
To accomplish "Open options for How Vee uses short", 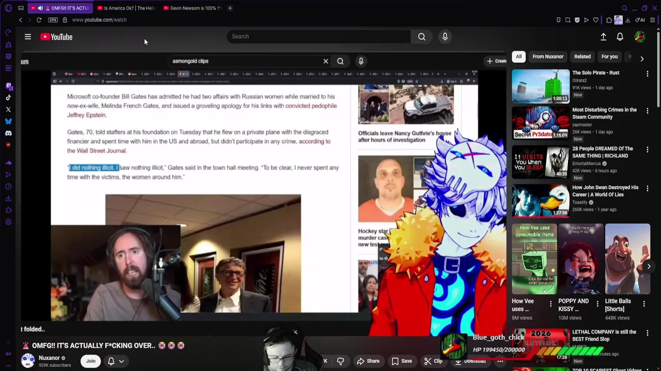I will [x=550, y=304].
